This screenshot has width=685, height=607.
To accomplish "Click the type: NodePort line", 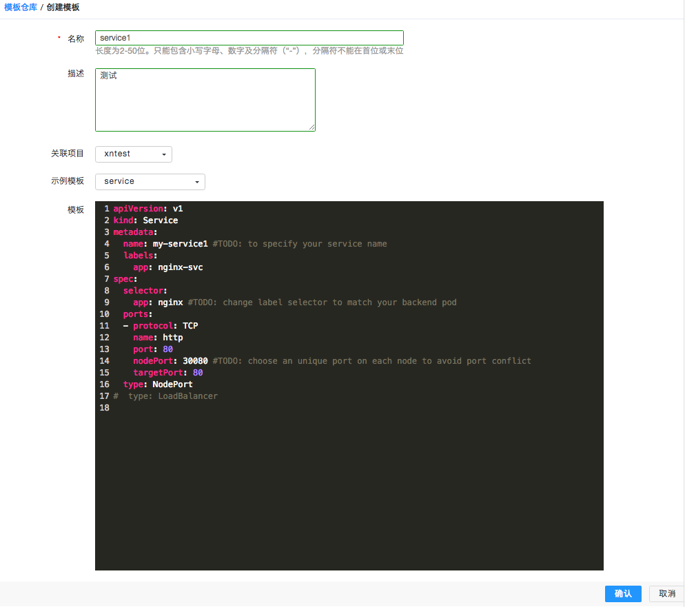I will [x=158, y=384].
